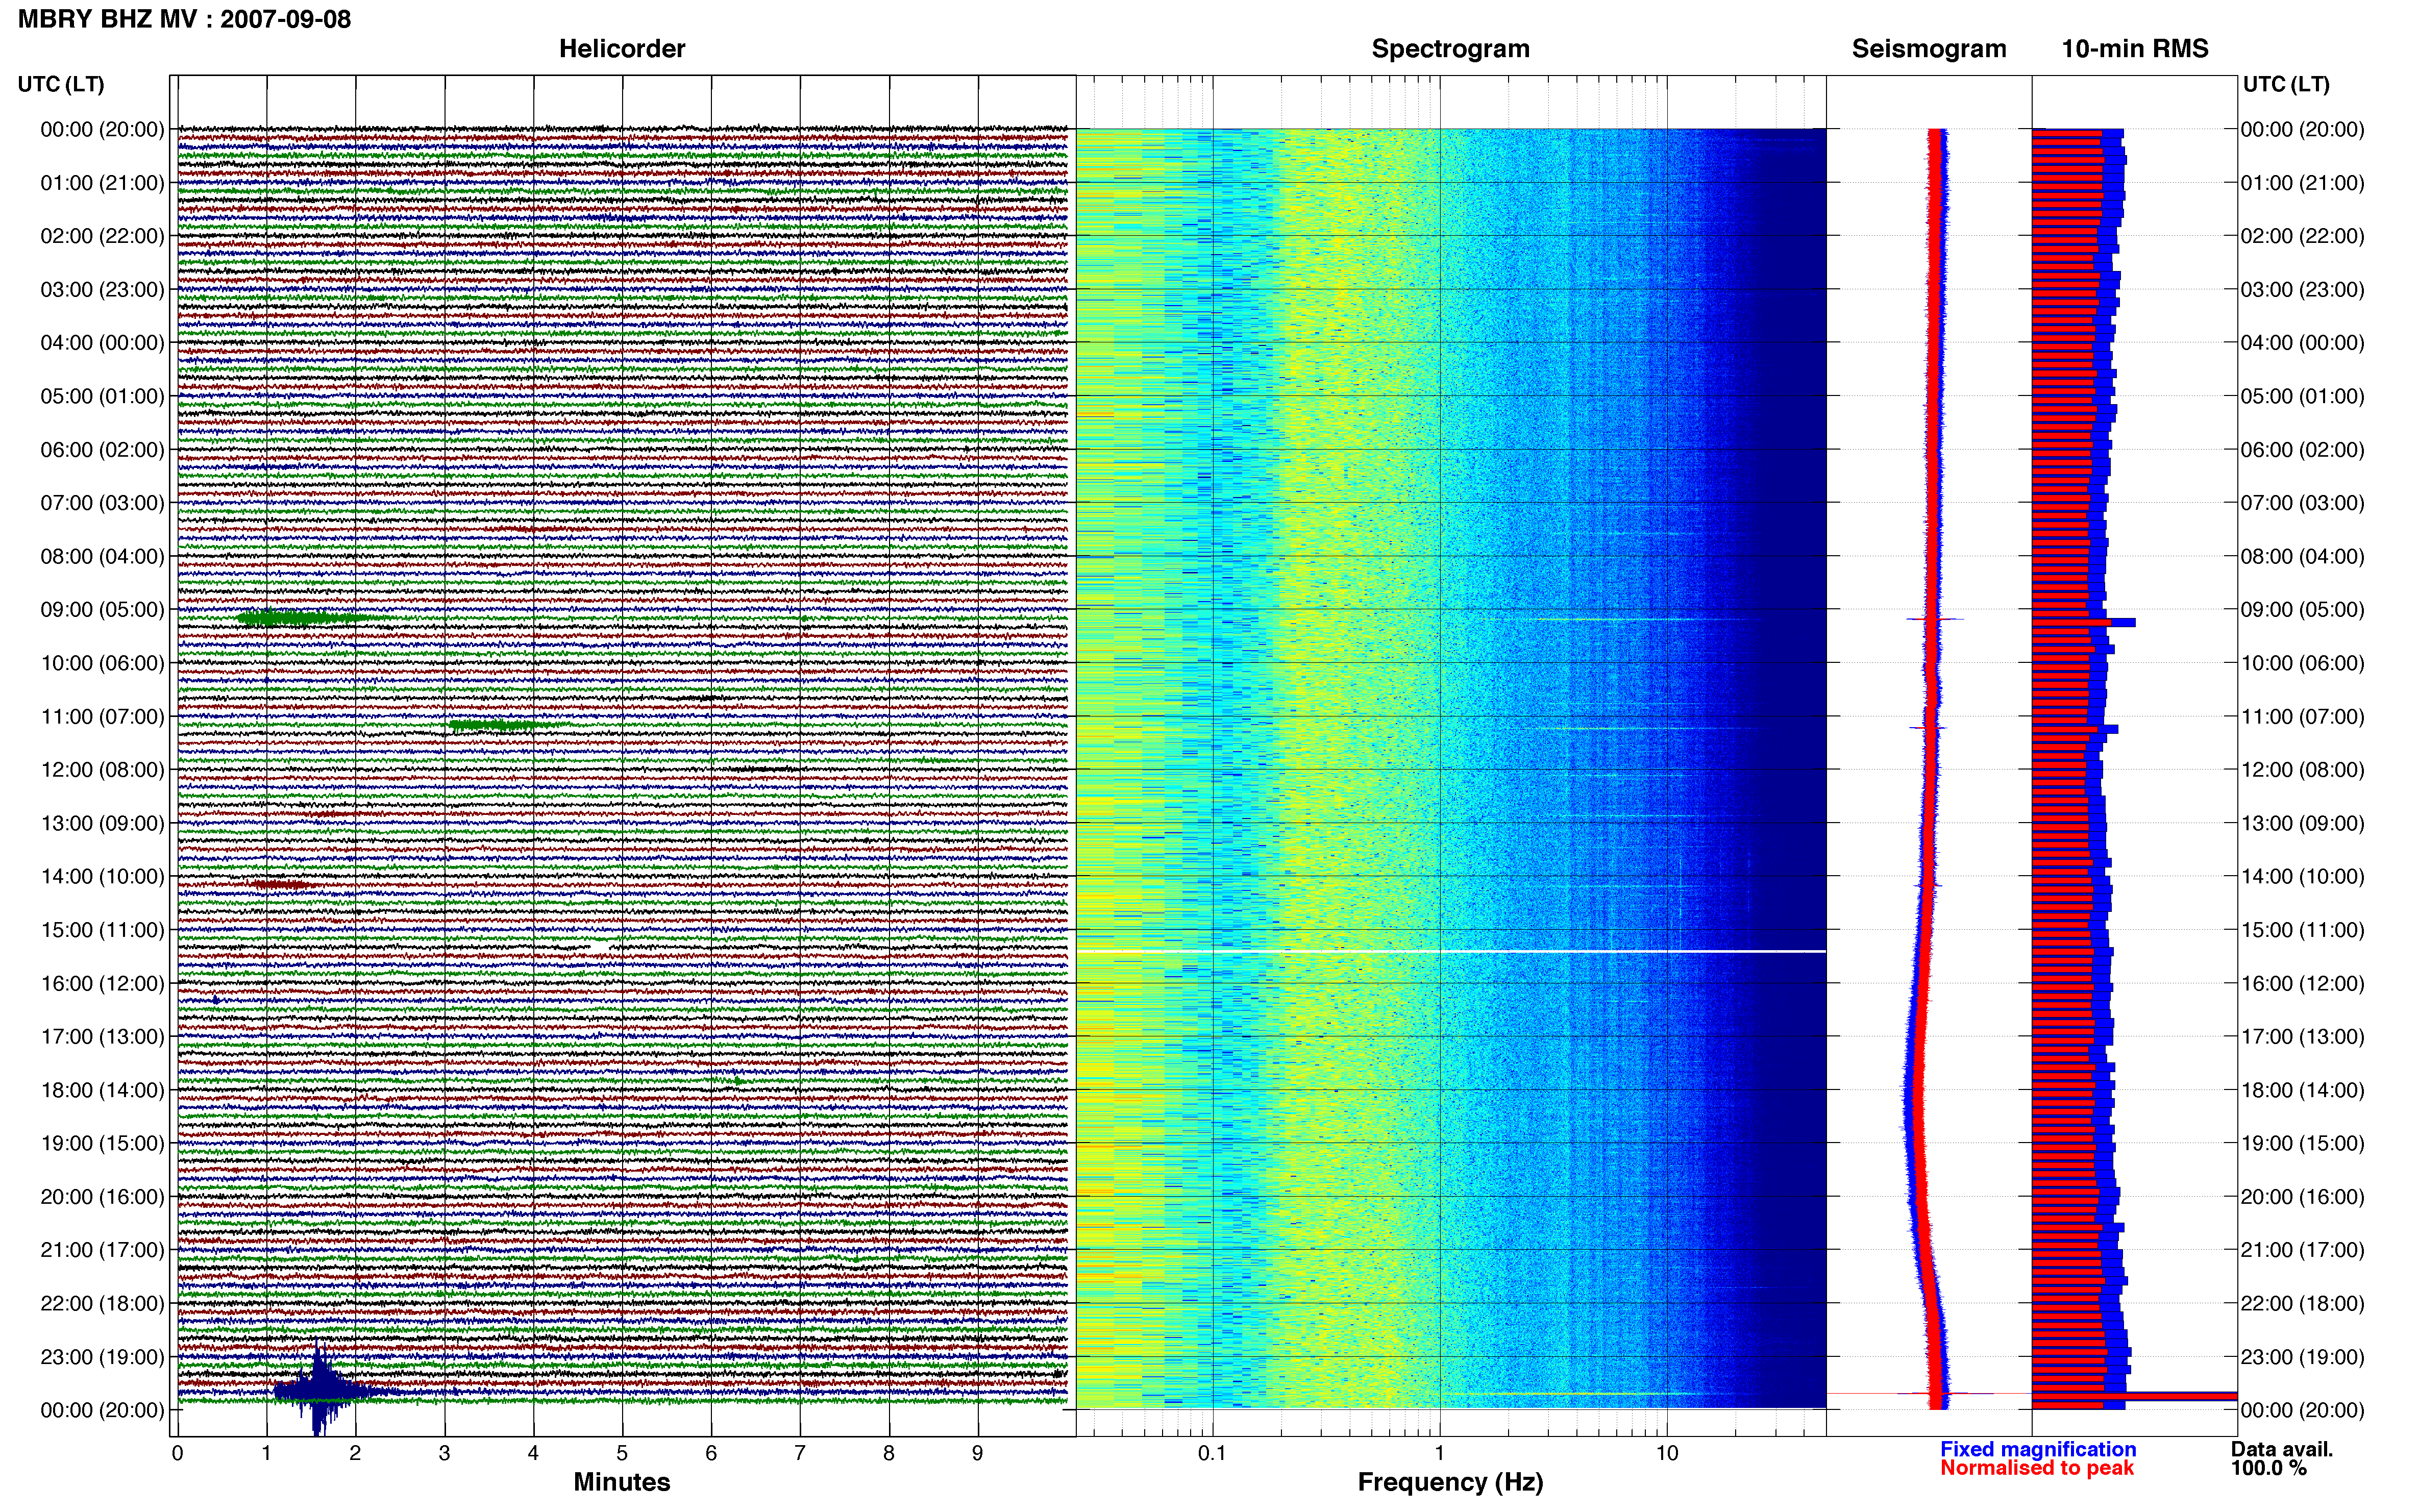Screen dimensions: 2419x1512
Task: Click the seismogram spike just after 09:00
Action: point(1935,620)
